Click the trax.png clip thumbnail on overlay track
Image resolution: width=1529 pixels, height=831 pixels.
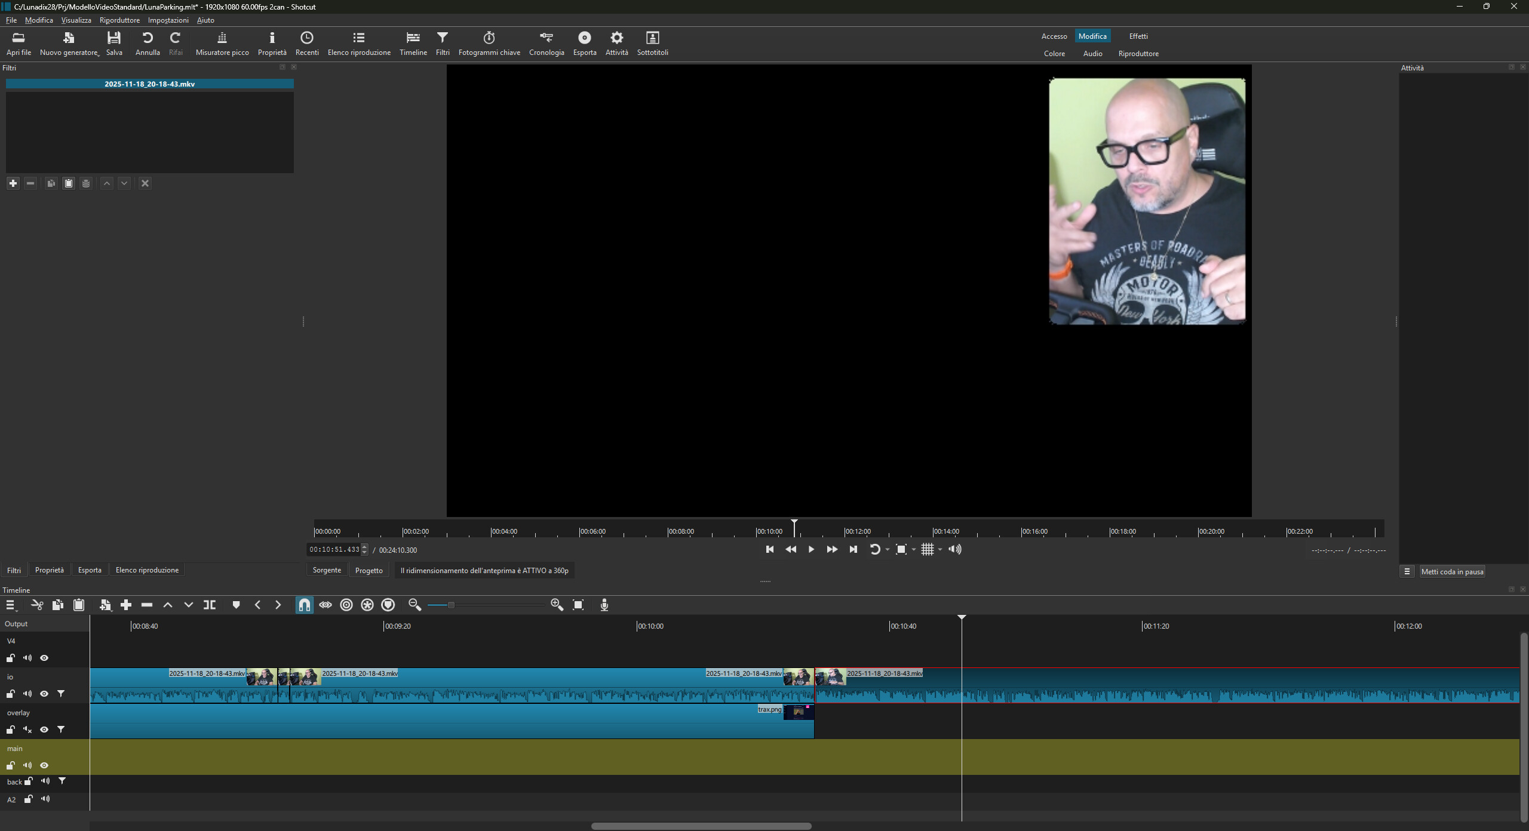799,712
